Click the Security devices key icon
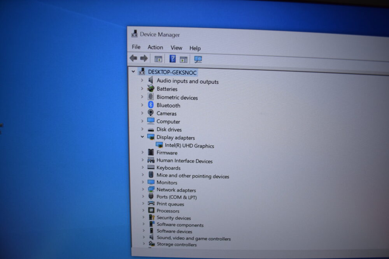Viewport: 389px width, 259px height. 152,217
